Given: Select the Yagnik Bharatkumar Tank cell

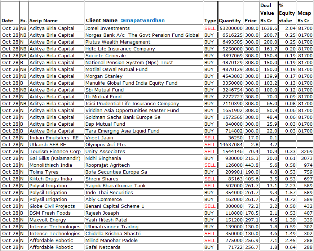Looking at the screenshot, I should tap(144, 185).
